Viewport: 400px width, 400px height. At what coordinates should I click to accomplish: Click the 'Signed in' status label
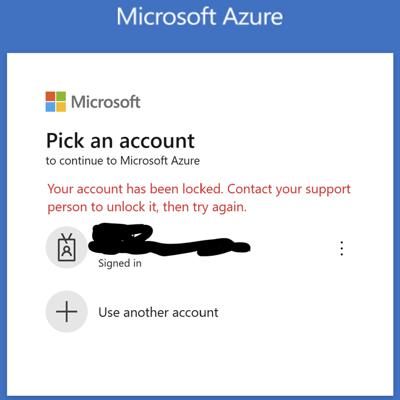[x=120, y=264]
